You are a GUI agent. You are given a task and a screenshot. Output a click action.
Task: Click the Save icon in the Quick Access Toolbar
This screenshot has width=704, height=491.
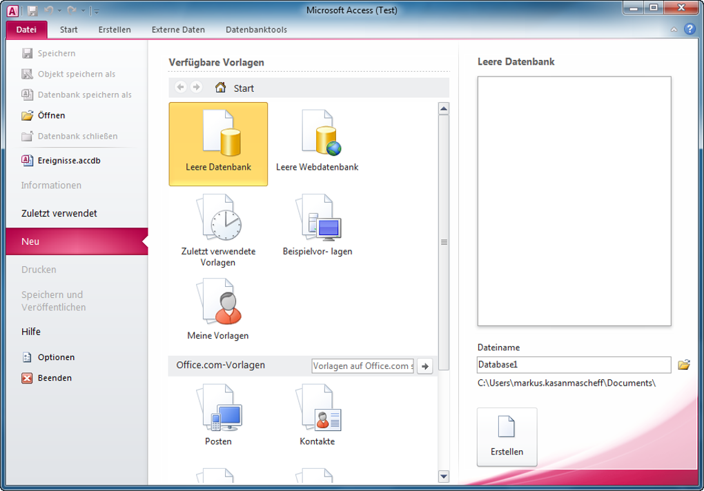coord(32,10)
